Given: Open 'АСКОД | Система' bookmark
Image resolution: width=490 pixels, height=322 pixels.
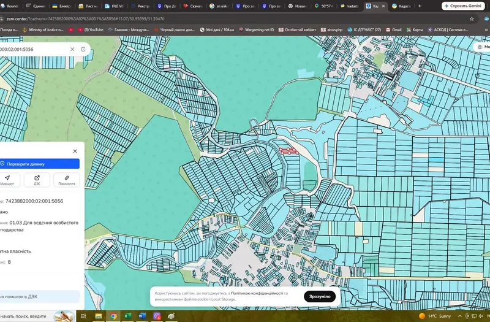Looking at the screenshot, I should [x=448, y=29].
